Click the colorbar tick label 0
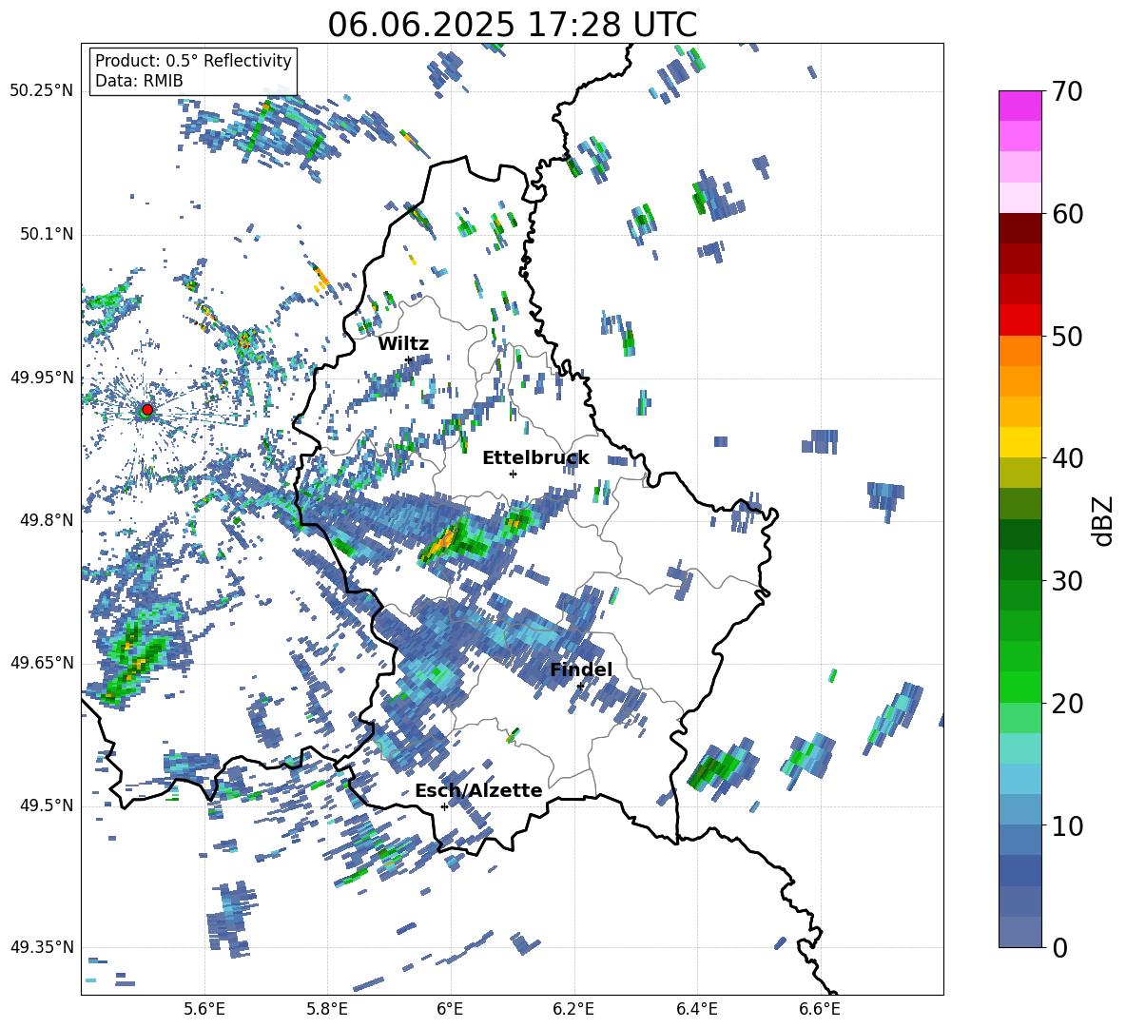Viewport: 1126px width, 1028px height. [1059, 947]
